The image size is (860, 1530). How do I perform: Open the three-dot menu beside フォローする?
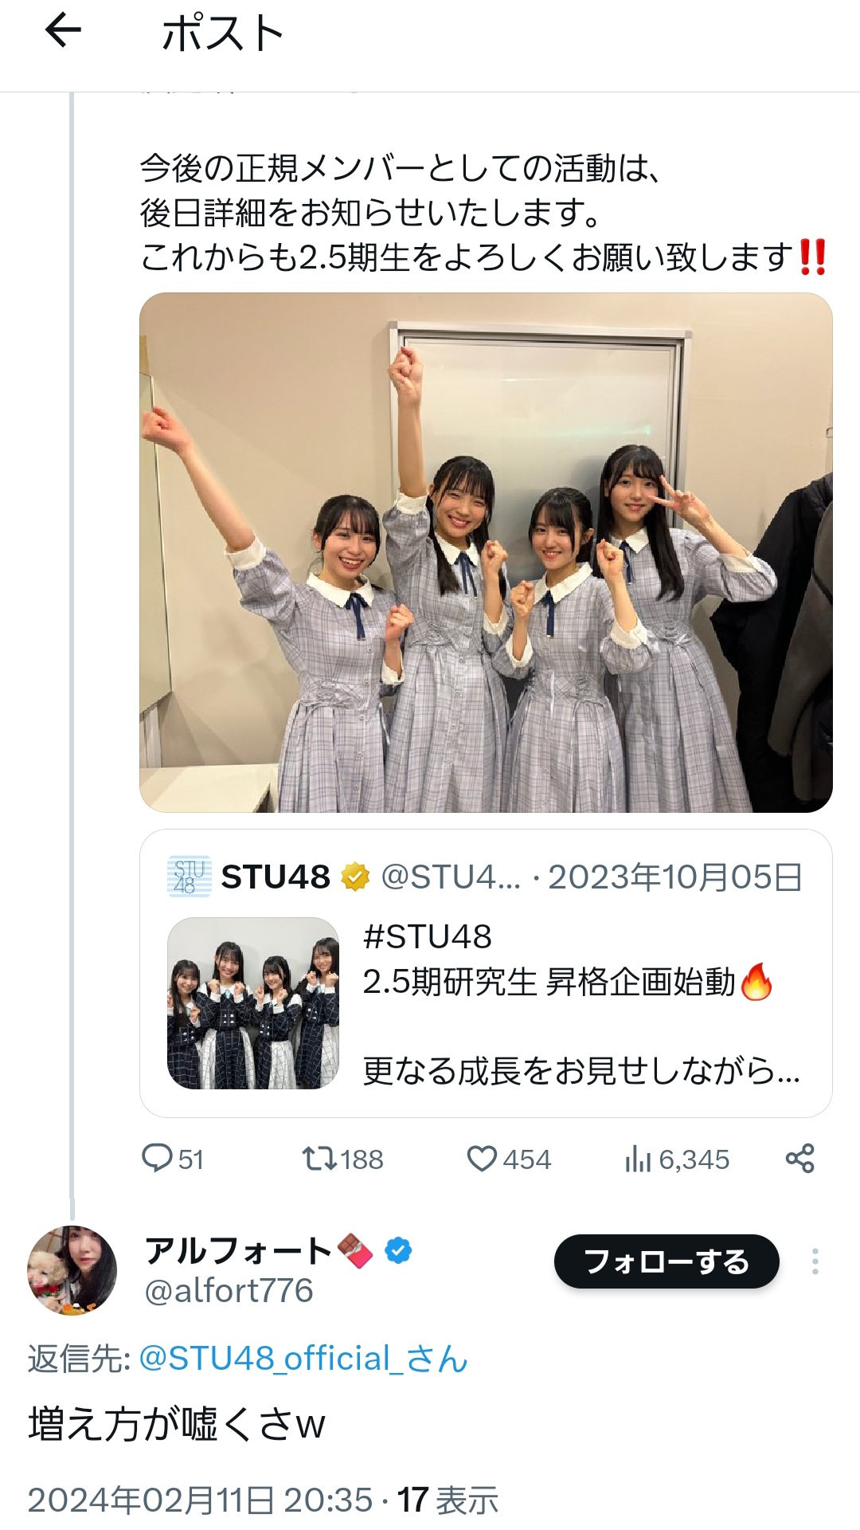click(815, 1261)
